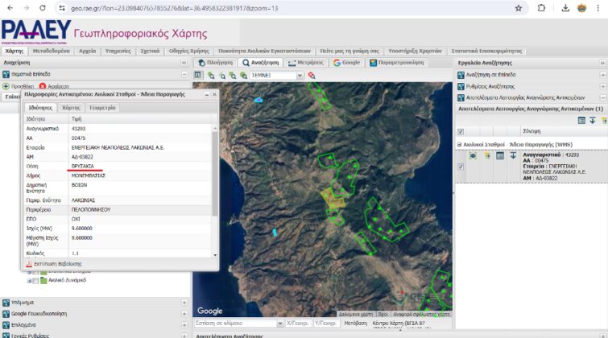This screenshot has width=608, height=338.
Task: Click the Μετάβαση go button
Action: [x=355, y=323]
